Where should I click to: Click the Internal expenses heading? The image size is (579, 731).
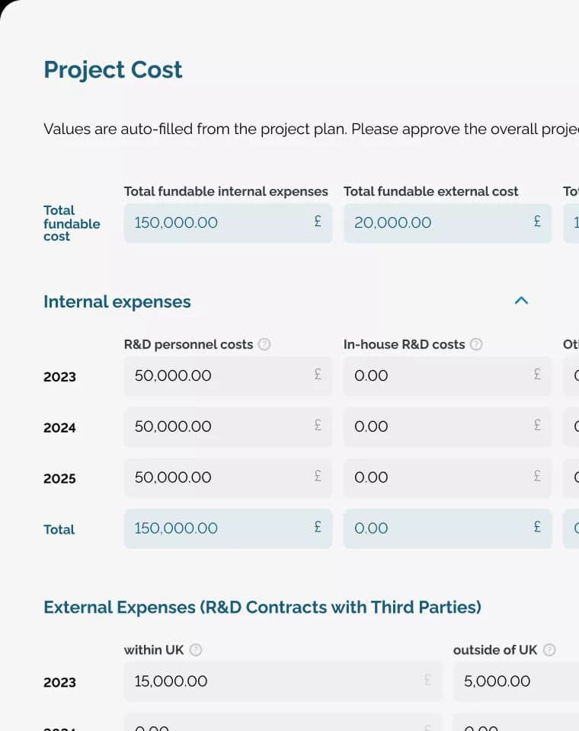[x=117, y=302]
